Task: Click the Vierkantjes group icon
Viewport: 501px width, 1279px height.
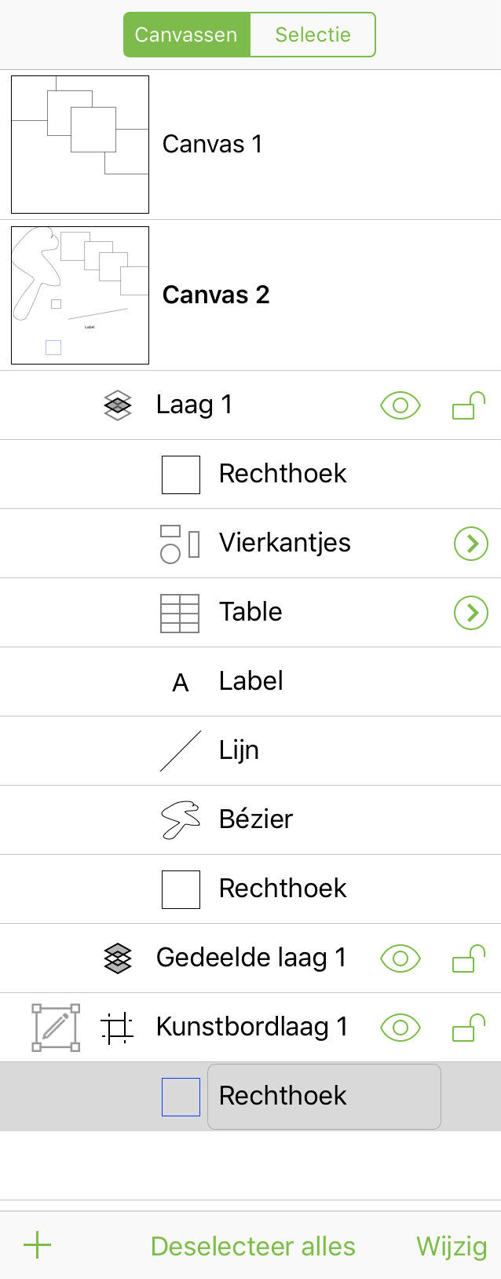Action: coord(179,543)
